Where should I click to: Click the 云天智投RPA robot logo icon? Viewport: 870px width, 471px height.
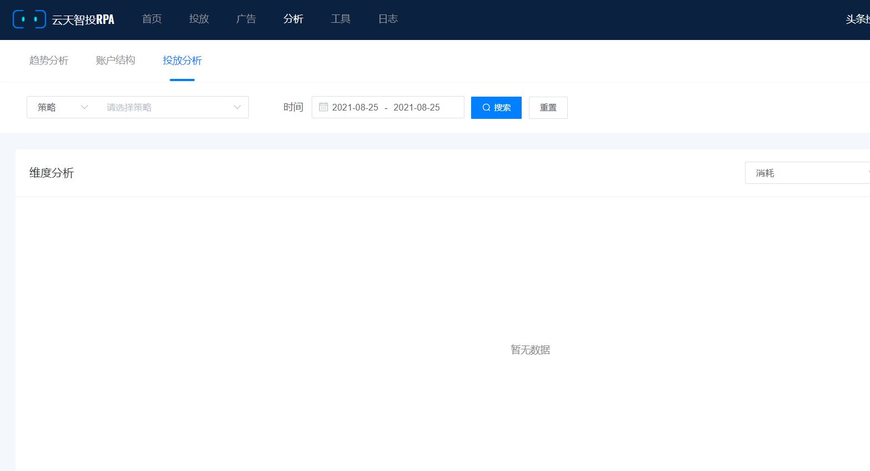point(29,19)
